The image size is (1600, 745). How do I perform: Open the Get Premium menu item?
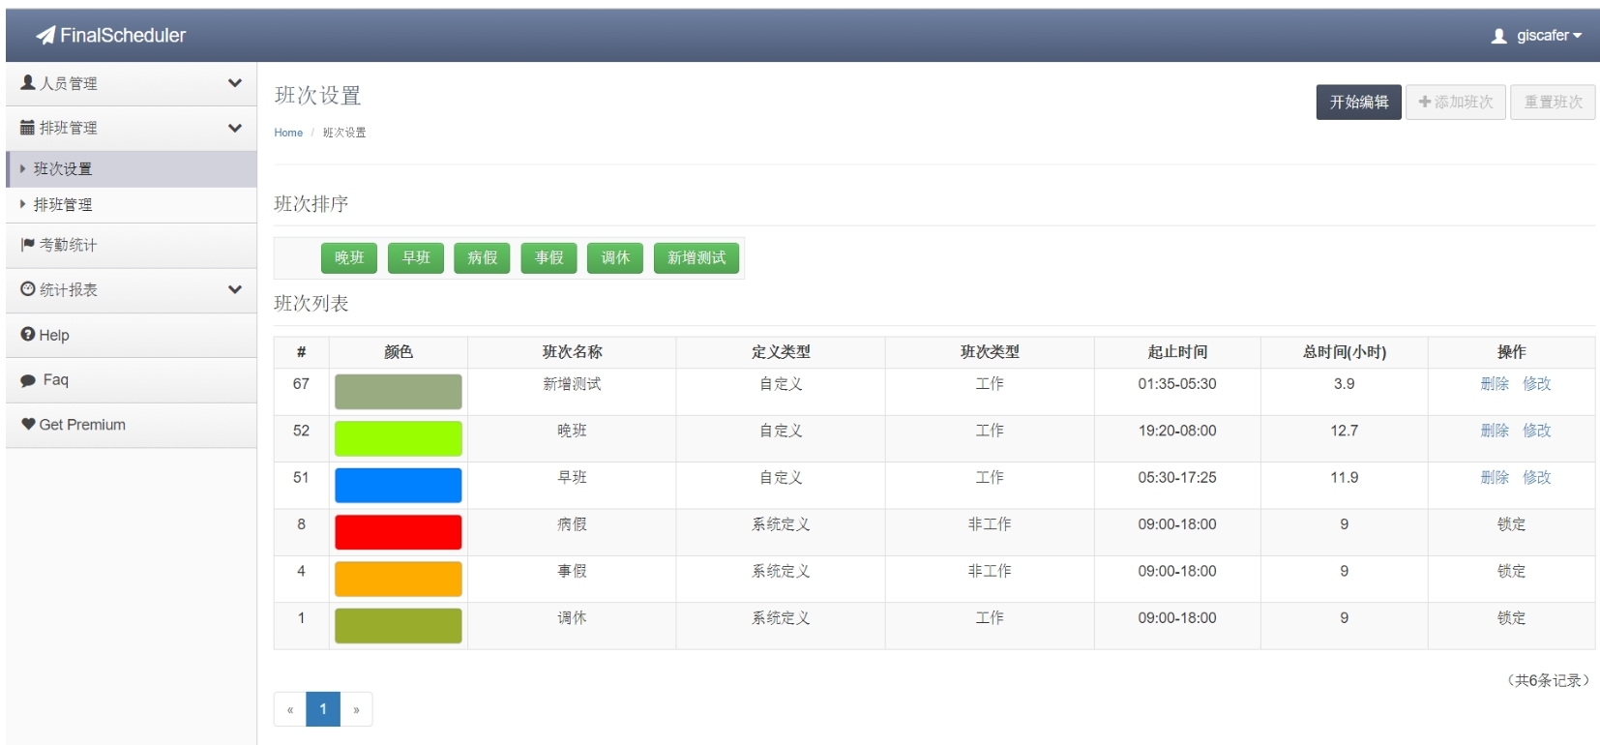[132, 425]
